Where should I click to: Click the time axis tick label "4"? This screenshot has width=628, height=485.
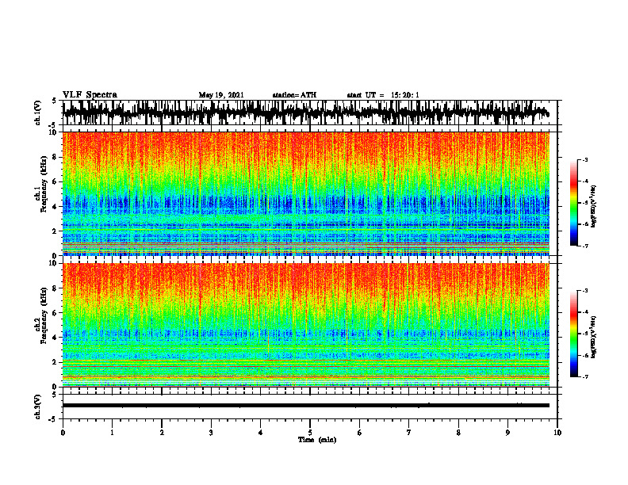[261, 433]
